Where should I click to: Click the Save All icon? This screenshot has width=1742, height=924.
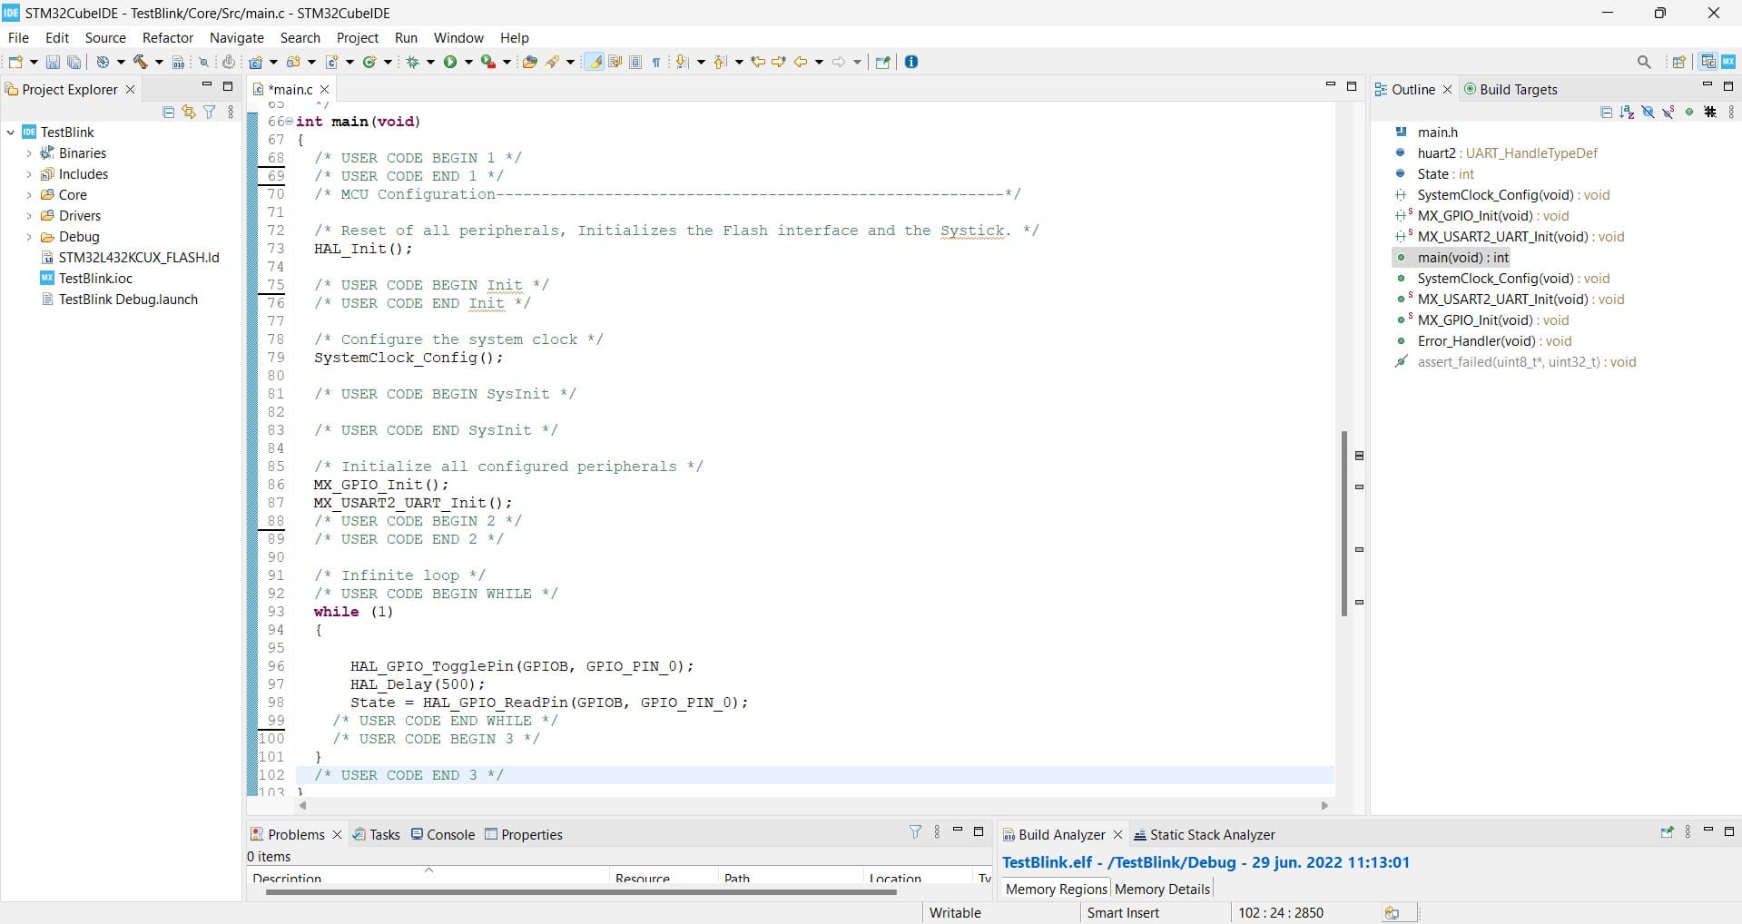pos(74,62)
